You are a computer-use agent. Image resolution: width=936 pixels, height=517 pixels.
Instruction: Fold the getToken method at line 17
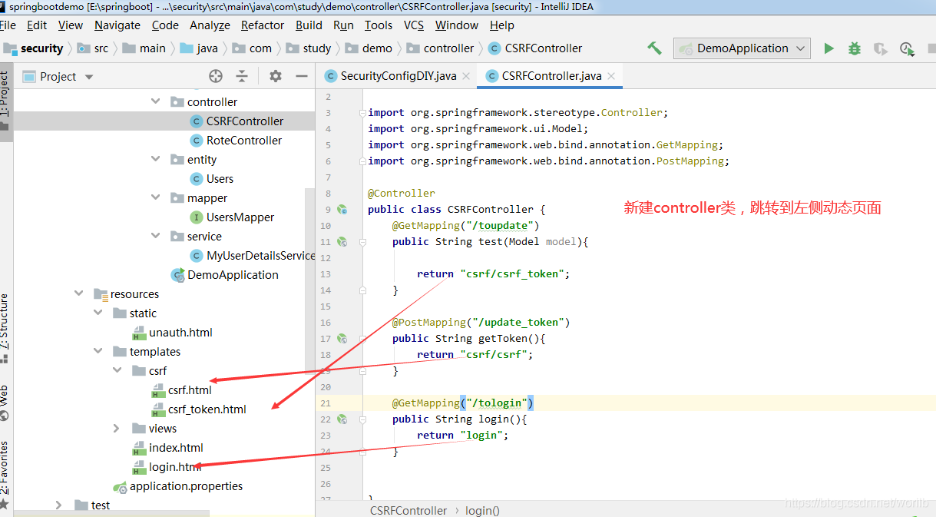coord(363,338)
